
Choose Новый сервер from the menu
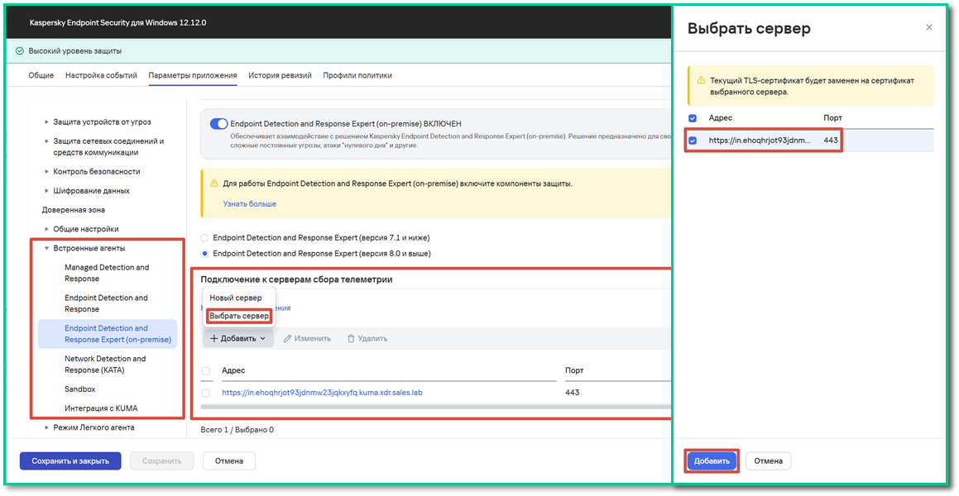236,298
